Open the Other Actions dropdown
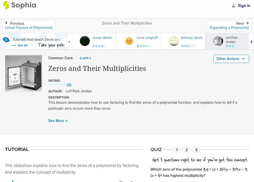Image resolution: width=254 pixels, height=182 pixels. [231, 59]
